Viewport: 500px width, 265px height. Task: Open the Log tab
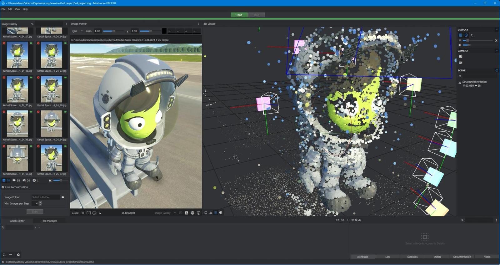coord(387,257)
